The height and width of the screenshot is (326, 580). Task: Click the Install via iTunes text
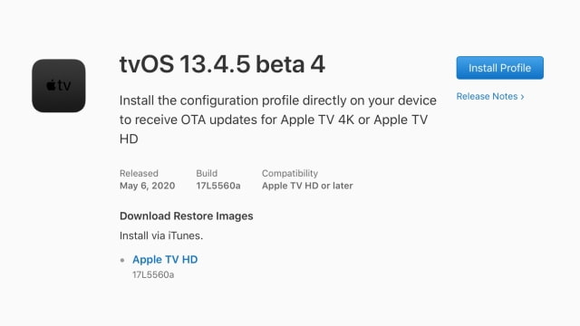(x=161, y=235)
